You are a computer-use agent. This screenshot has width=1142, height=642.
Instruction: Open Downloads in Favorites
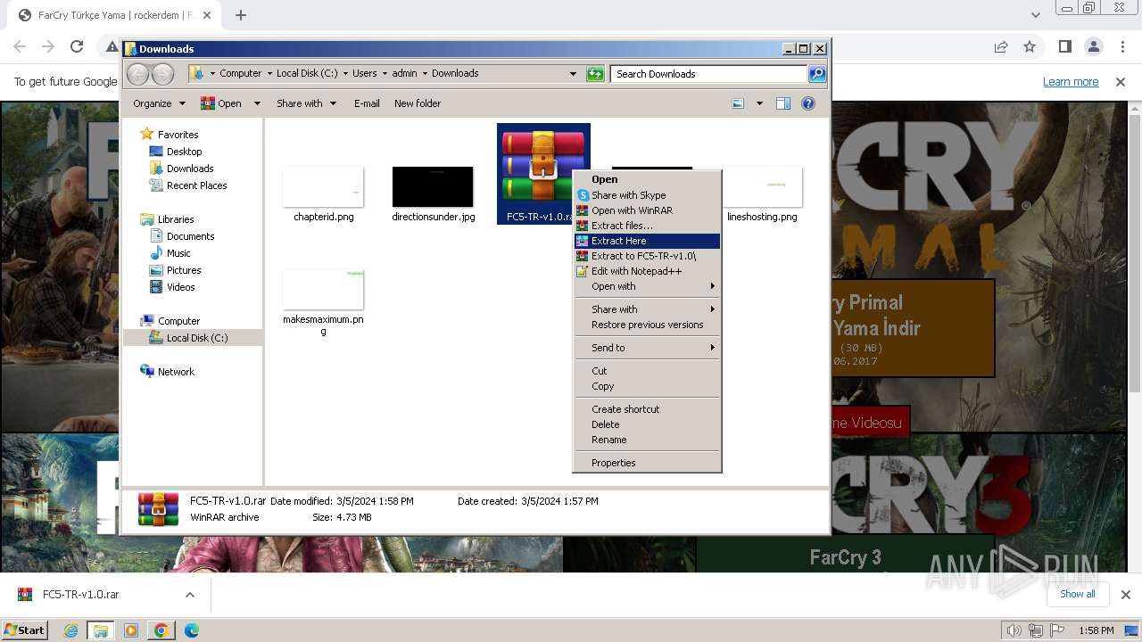190,169
